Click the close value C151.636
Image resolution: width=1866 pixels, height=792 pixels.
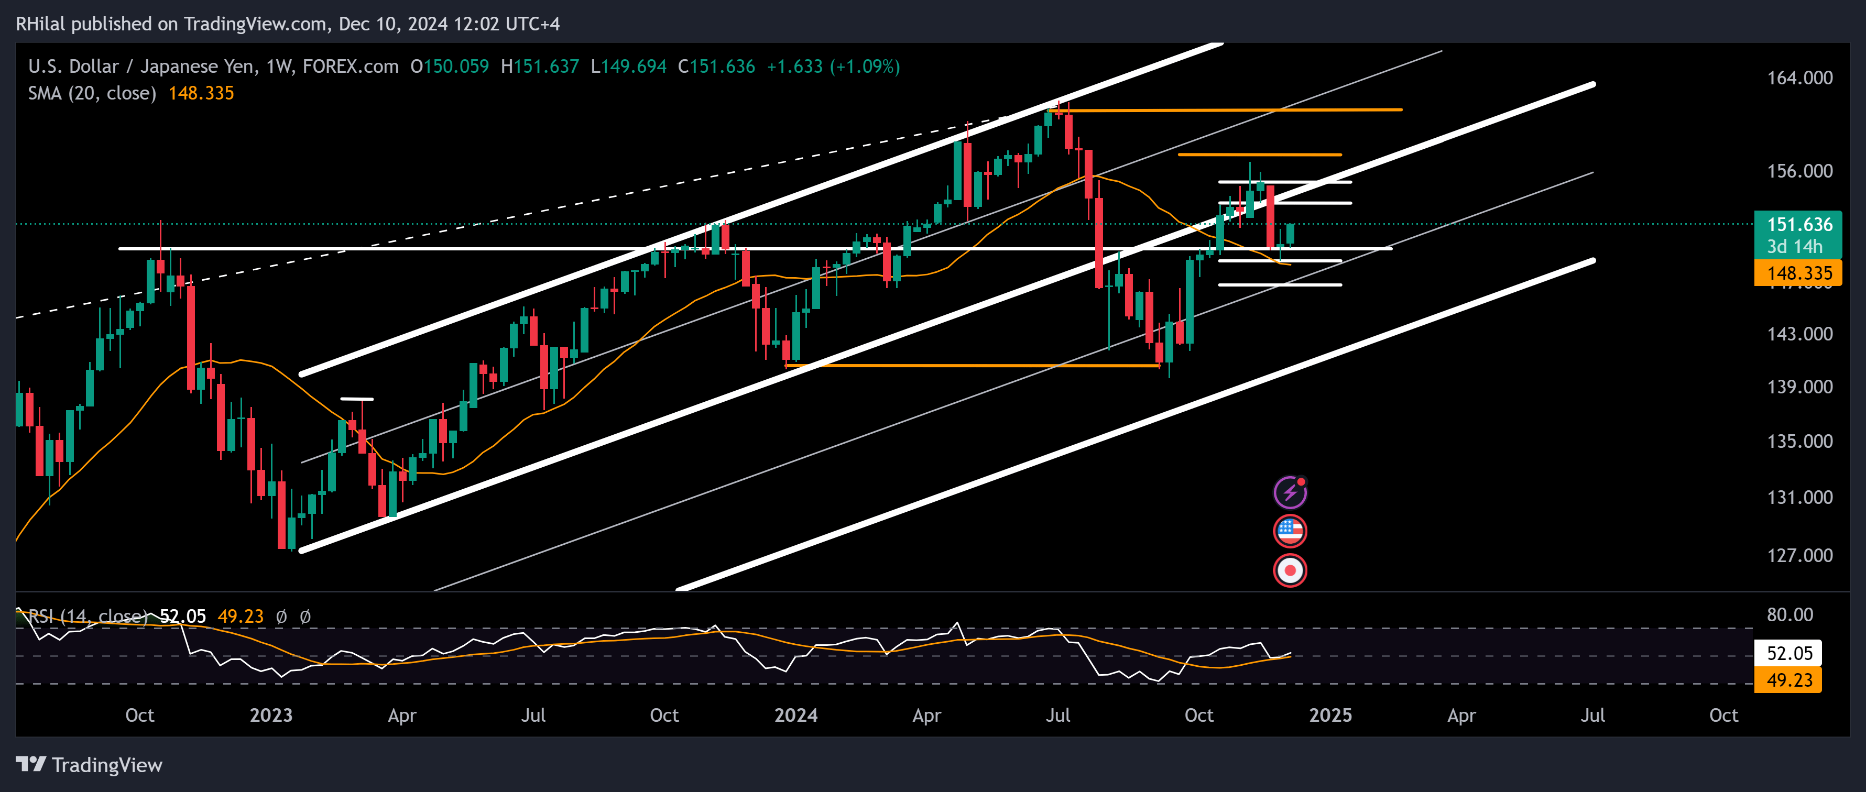[x=716, y=67]
